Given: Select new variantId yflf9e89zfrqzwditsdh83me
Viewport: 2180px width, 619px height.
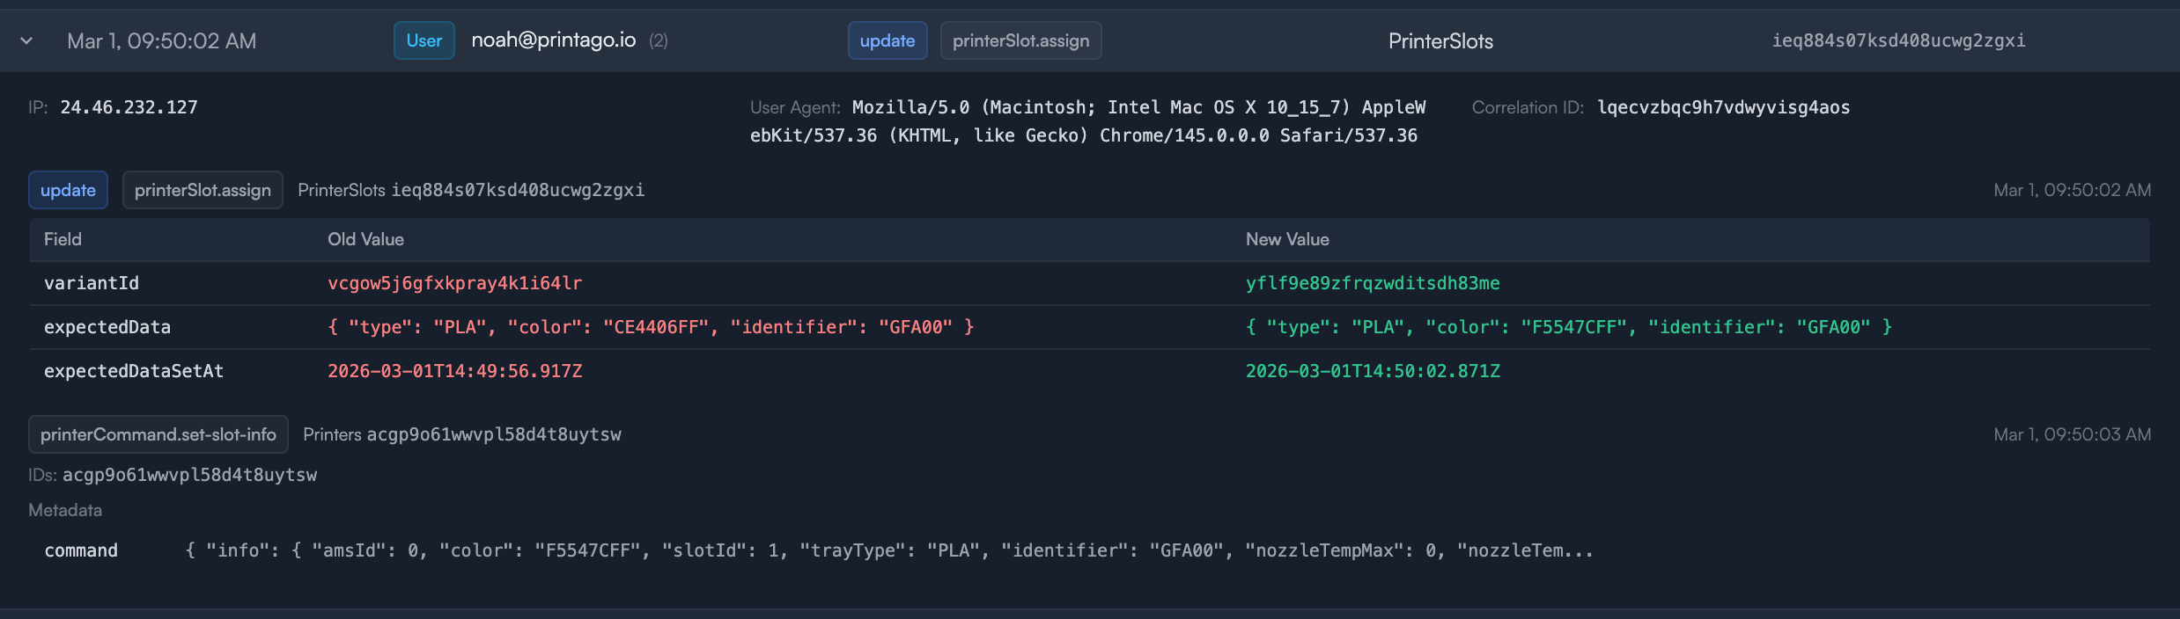Looking at the screenshot, I should [x=1373, y=283].
